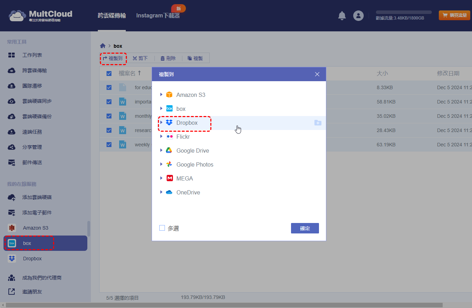Image resolution: width=472 pixels, height=308 pixels.
Task: Expand the Flickr tree node
Action: 161,137
